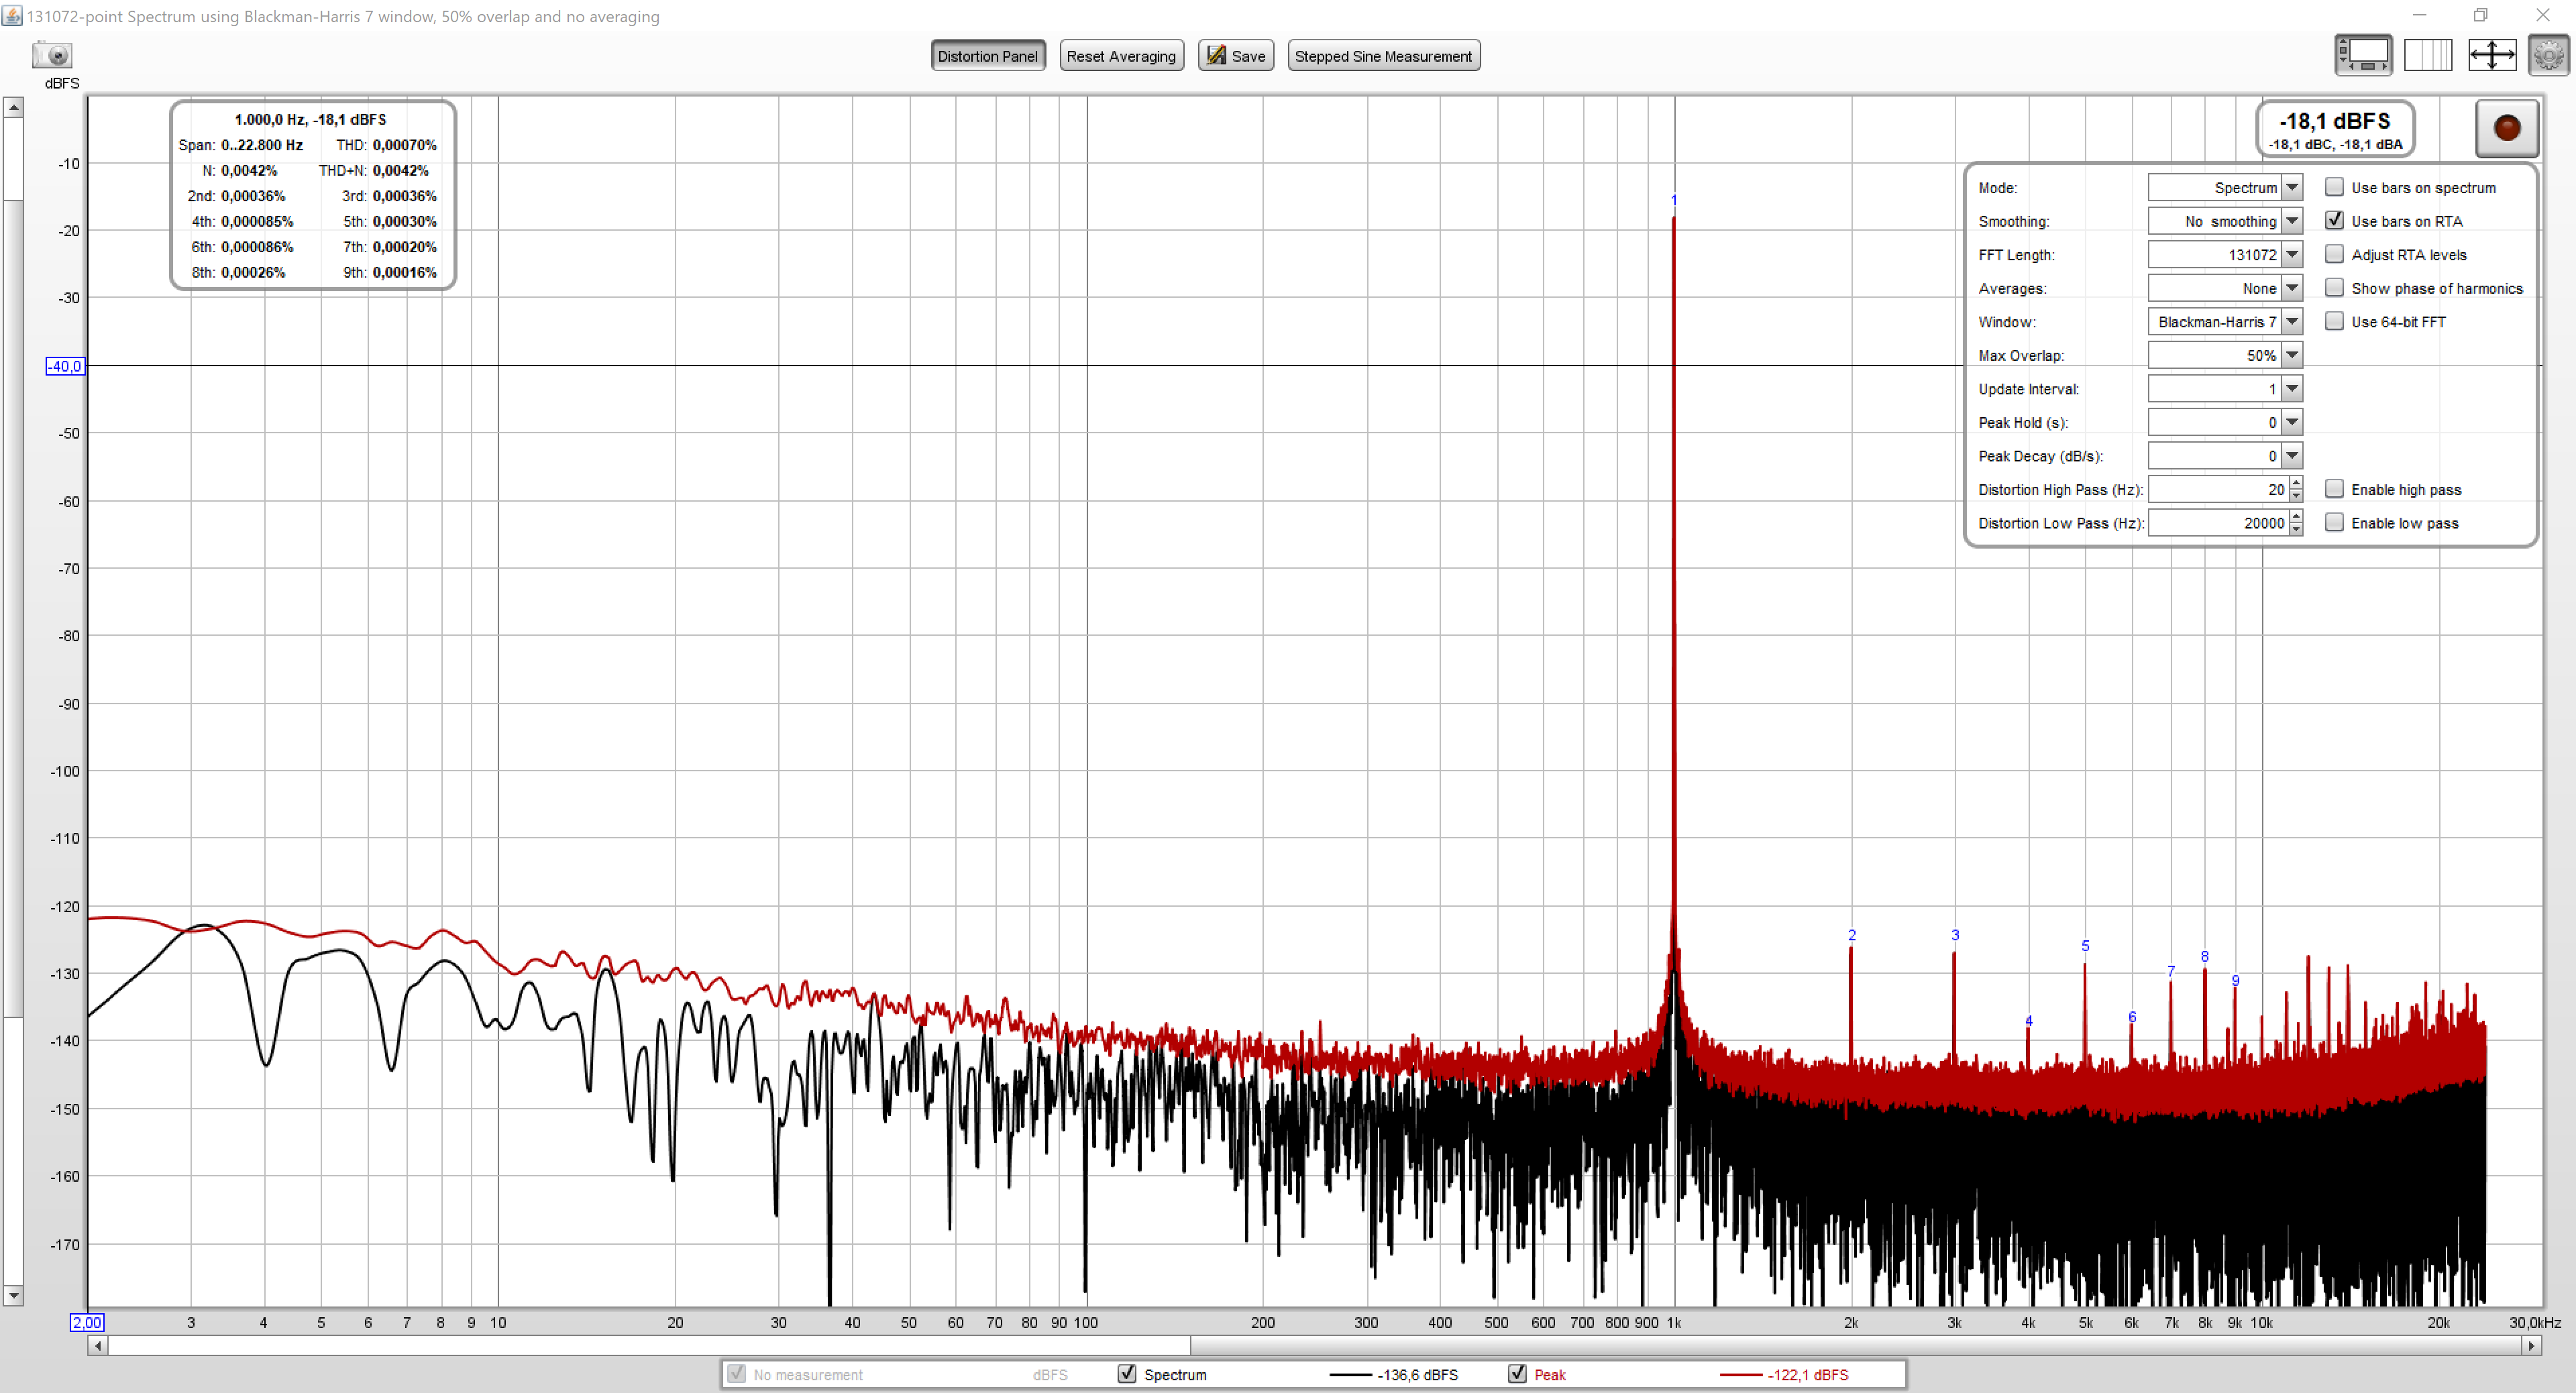Click the frequency axis grid icon

point(2427,54)
